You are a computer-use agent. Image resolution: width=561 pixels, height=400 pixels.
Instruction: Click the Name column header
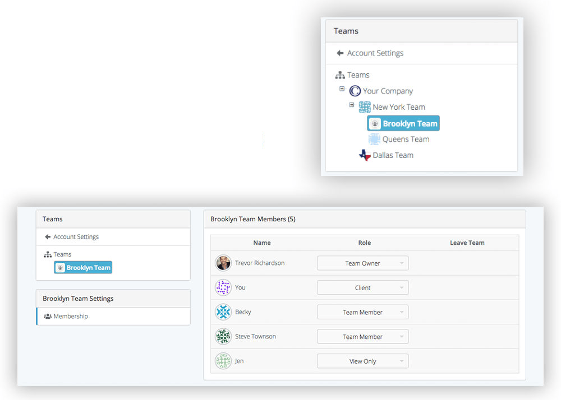tap(262, 243)
